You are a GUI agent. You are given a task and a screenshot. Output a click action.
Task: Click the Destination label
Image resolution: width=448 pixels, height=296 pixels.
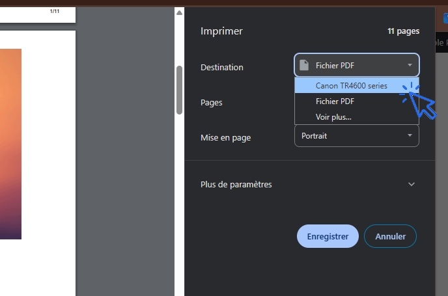tap(221, 67)
